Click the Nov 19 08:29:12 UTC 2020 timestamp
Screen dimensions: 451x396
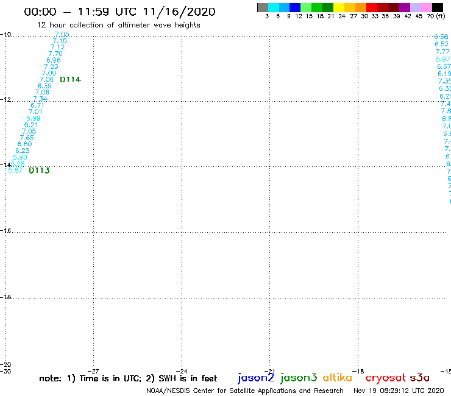pos(399,391)
